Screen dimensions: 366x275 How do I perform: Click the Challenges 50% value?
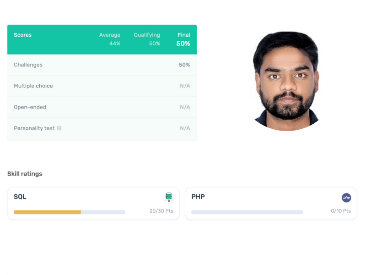[184, 65]
